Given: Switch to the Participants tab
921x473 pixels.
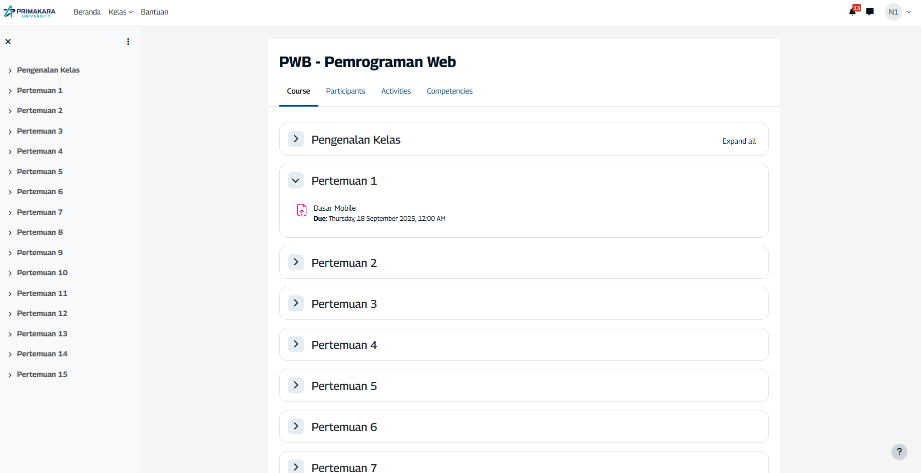Looking at the screenshot, I should tap(345, 91).
